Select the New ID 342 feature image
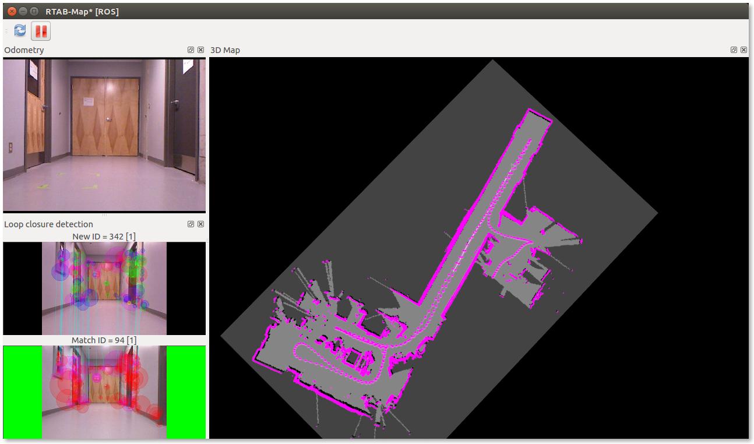 coord(104,288)
